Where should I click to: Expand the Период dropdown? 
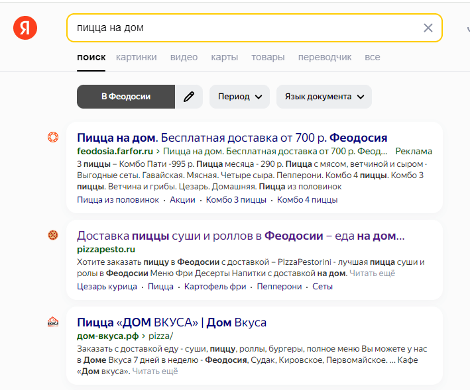point(239,97)
